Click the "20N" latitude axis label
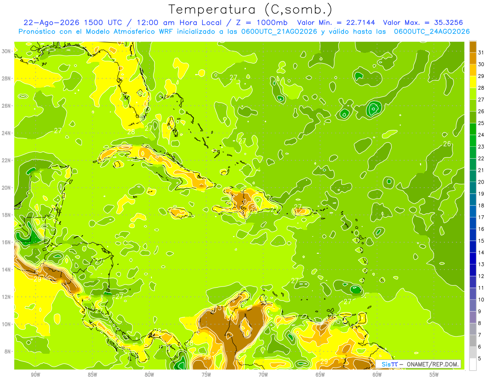Image resolution: width=492 pixels, height=380 pixels. click(6, 188)
